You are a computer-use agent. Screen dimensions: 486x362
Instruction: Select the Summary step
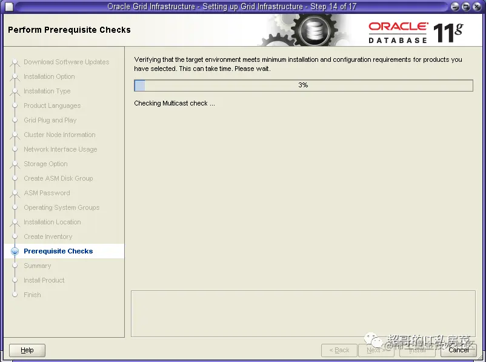click(38, 266)
